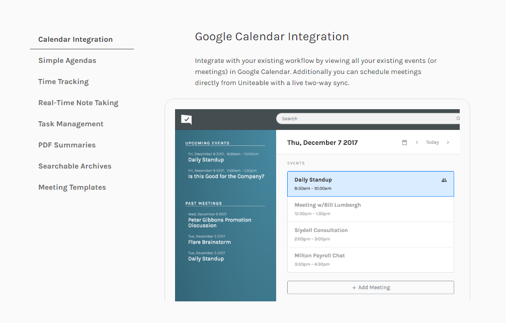Viewport: 506px width, 323px height.
Task: Switch to the PDF Summaries tab
Action: pos(67,145)
